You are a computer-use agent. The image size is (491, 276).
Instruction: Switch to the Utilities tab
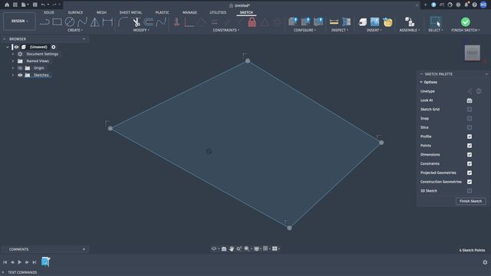[218, 12]
